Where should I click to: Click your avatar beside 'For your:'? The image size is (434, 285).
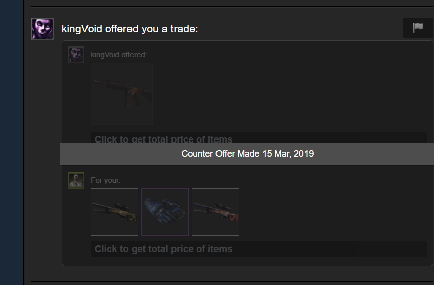click(x=76, y=180)
